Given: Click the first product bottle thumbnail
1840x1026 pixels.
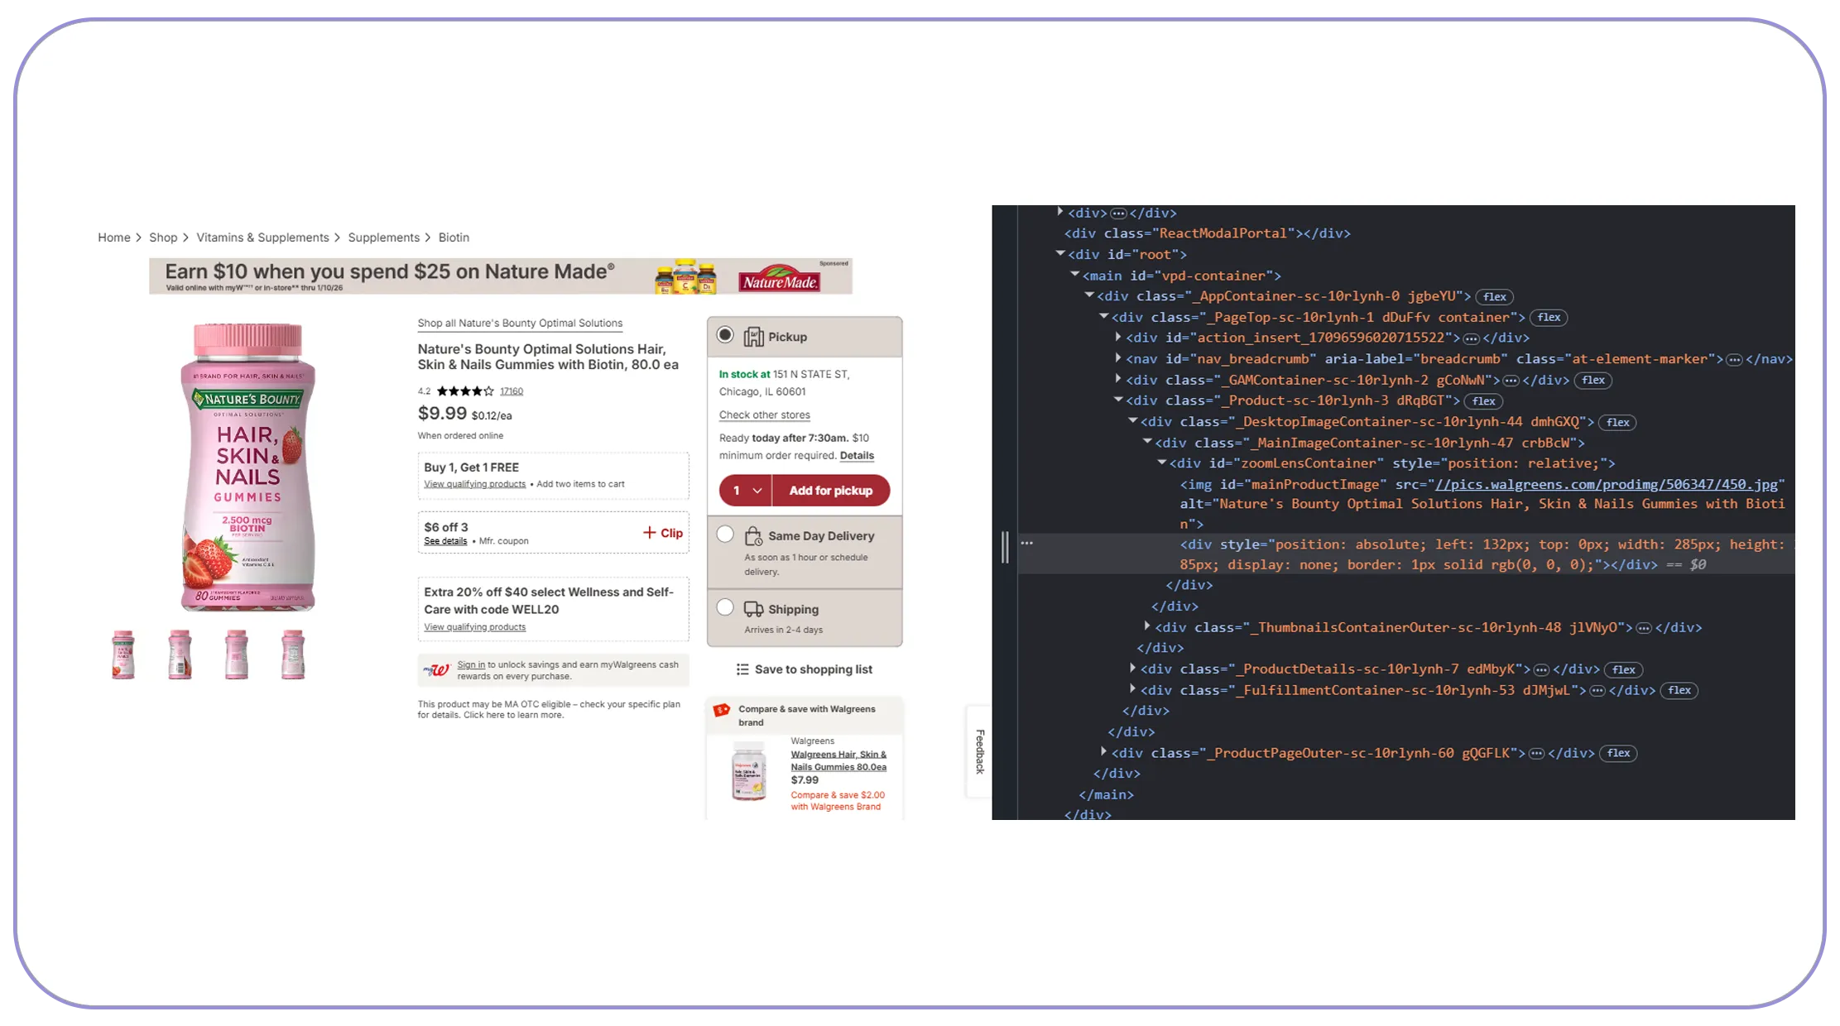Looking at the screenshot, I should 123,654.
